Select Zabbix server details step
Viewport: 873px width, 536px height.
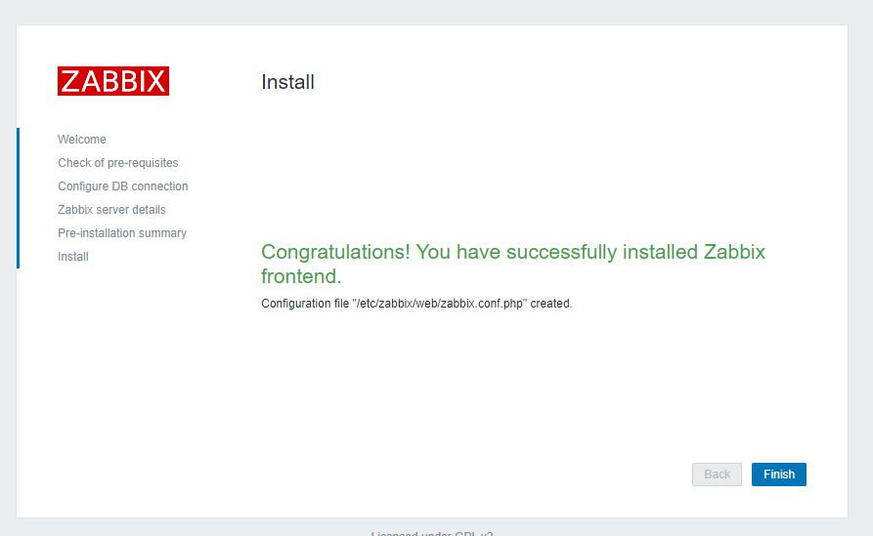(111, 210)
